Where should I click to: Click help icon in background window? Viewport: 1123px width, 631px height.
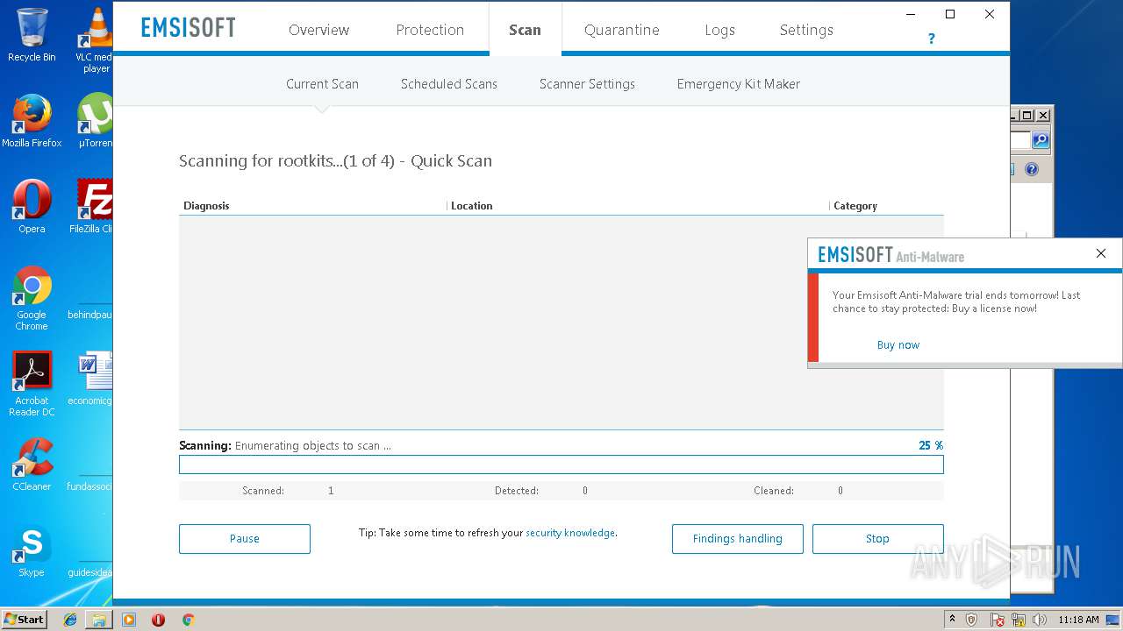tap(1032, 169)
